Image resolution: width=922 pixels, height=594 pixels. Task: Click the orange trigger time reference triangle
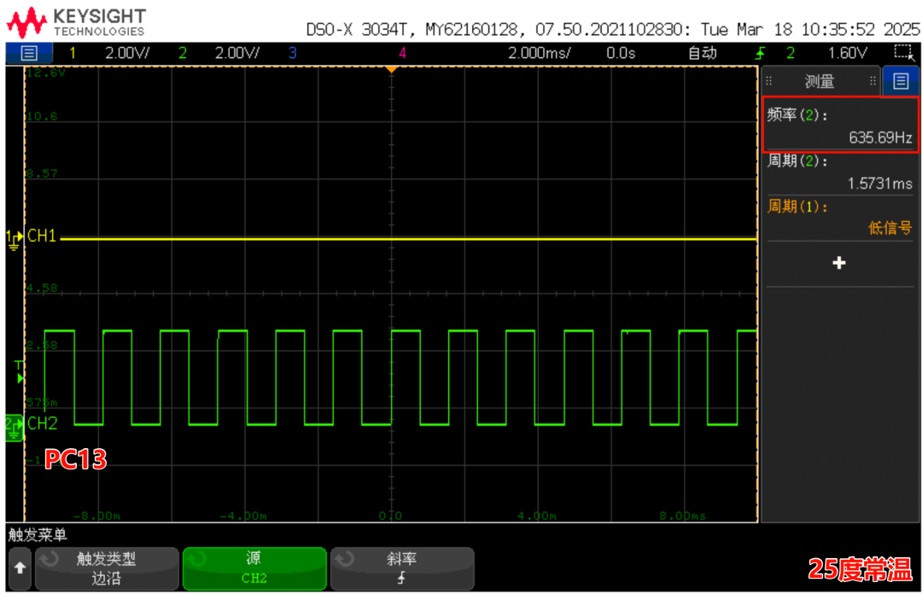[391, 69]
